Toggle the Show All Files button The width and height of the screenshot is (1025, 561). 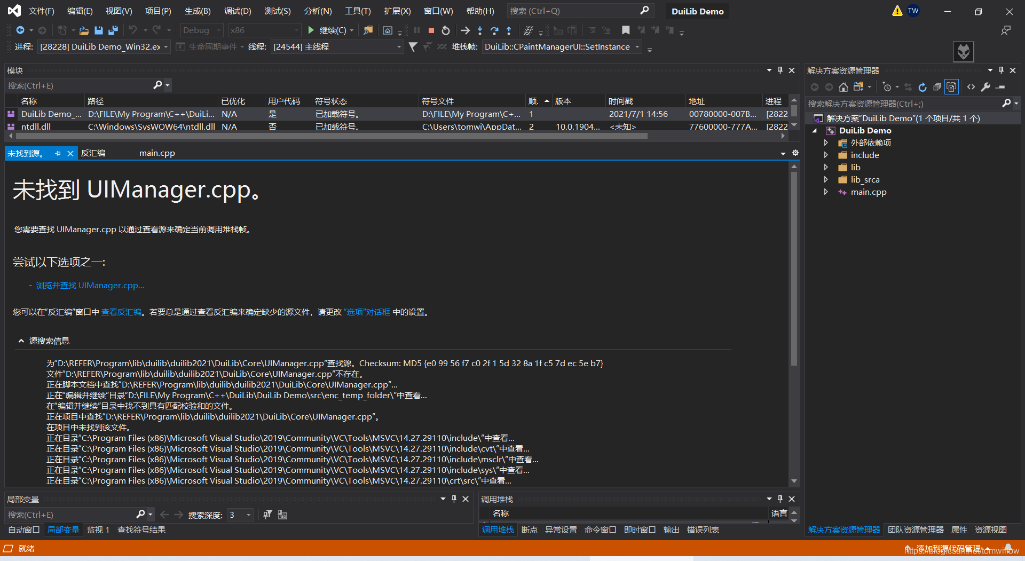pyautogui.click(x=951, y=87)
